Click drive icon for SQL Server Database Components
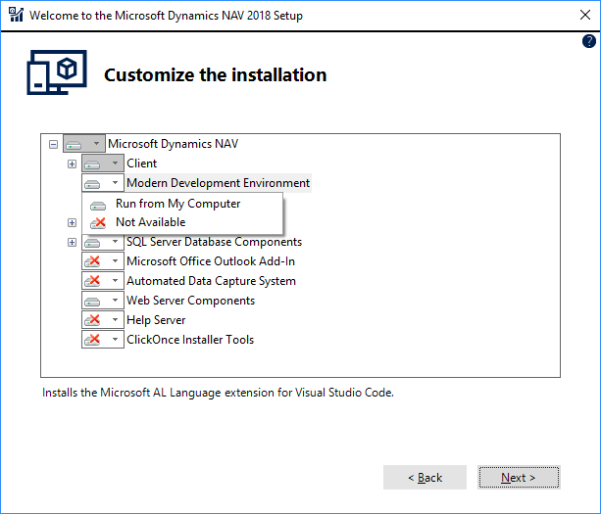601x514 pixels. pos(92,243)
